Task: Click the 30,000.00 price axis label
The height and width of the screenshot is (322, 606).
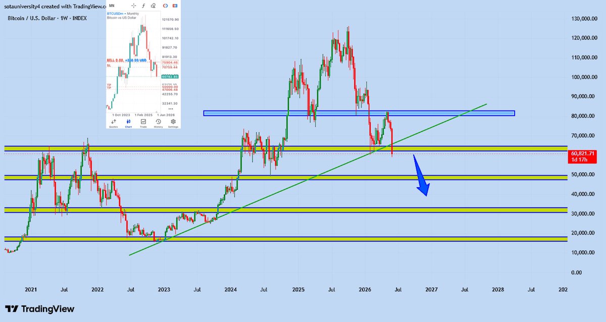Action: pyautogui.click(x=583, y=213)
